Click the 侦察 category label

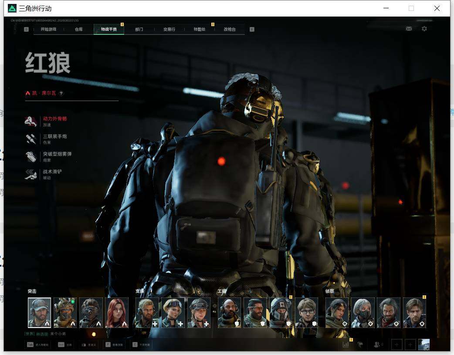click(x=329, y=291)
